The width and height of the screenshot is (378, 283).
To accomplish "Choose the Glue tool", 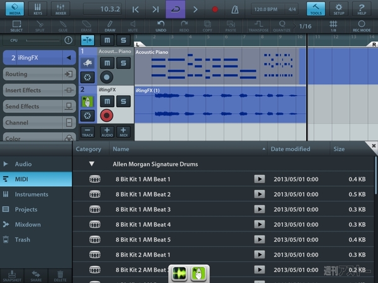I will coord(63,26).
